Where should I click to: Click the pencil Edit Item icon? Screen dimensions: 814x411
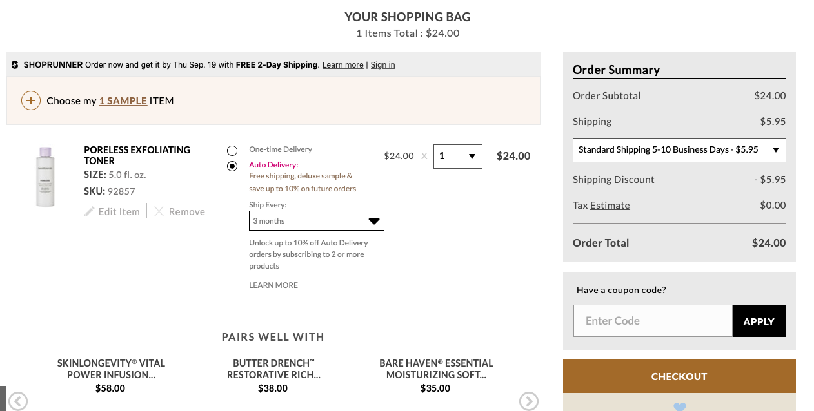click(89, 211)
